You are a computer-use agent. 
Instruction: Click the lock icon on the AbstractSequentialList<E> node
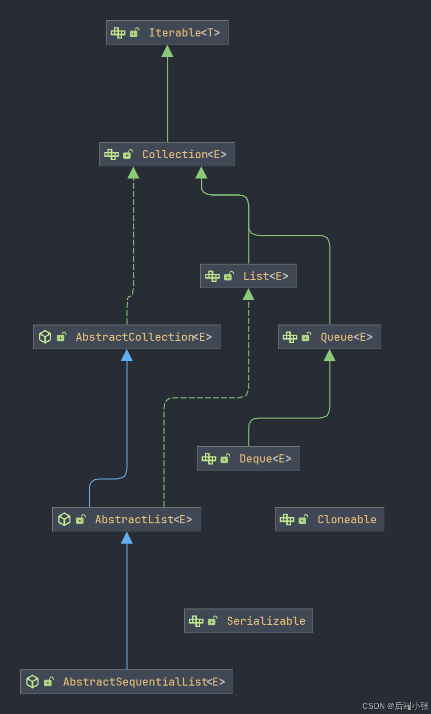click(49, 682)
